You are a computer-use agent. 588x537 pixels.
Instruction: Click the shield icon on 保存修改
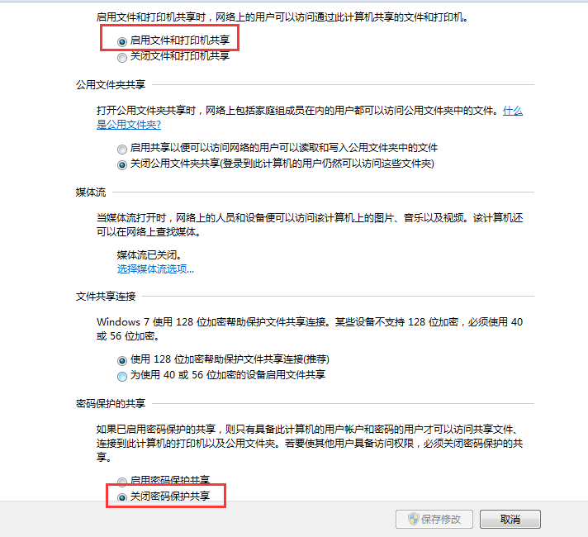click(414, 519)
